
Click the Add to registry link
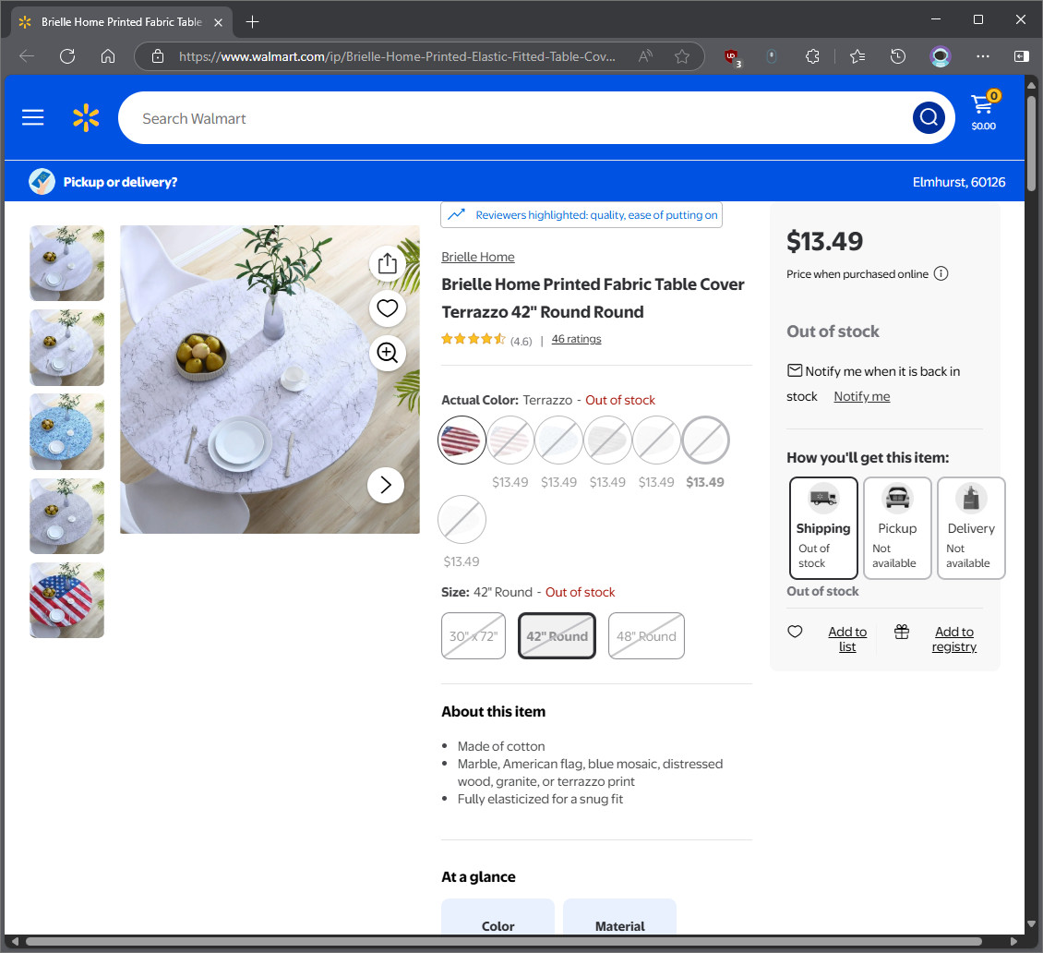click(953, 639)
